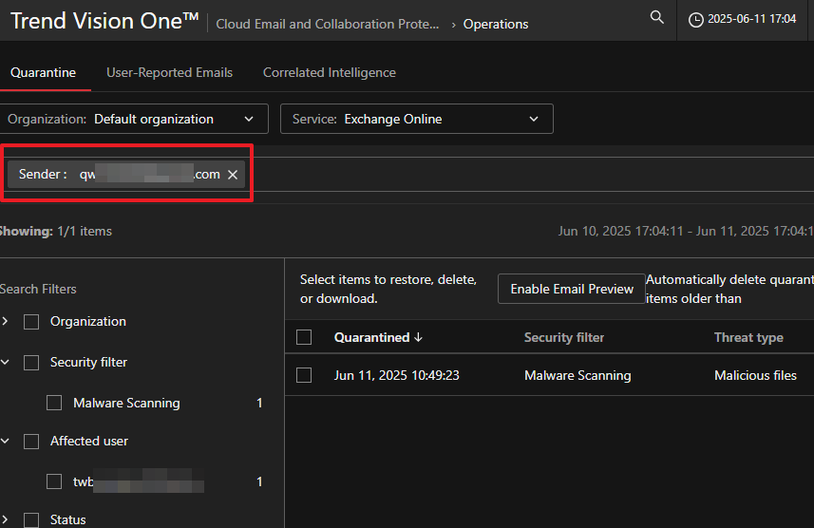814x528 pixels.
Task: Expand the Status filter chevron
Action: tap(6, 519)
